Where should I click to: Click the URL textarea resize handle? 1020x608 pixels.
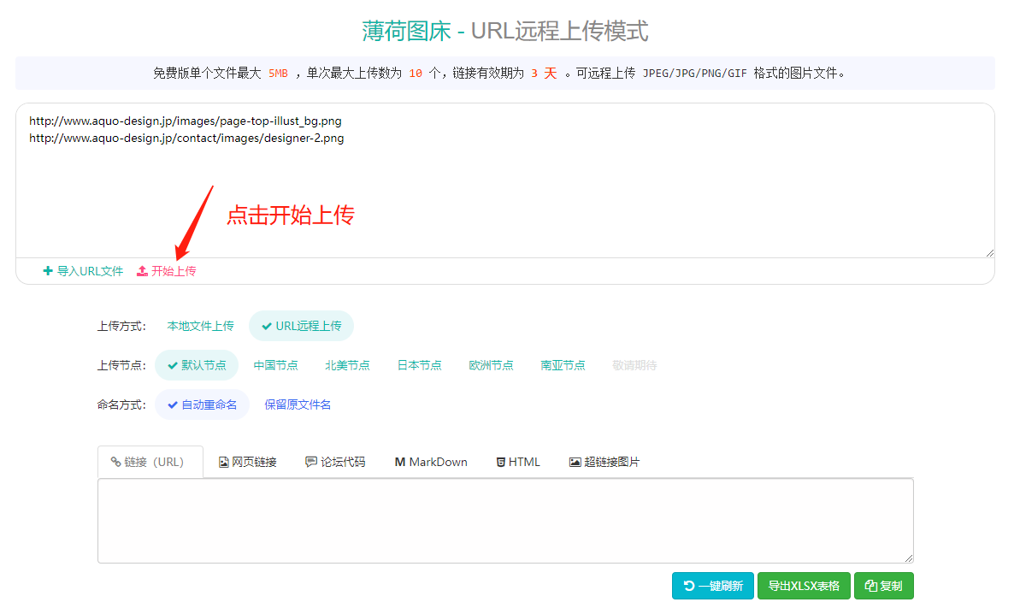(989, 252)
